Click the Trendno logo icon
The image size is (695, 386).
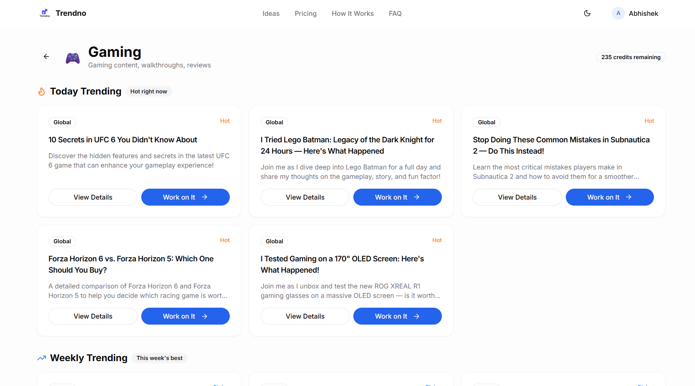(45, 13)
